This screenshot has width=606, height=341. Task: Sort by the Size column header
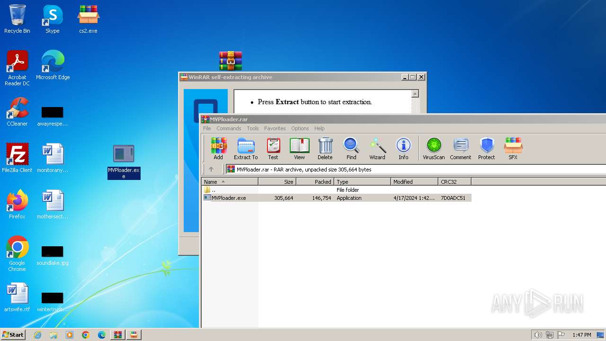[277, 181]
